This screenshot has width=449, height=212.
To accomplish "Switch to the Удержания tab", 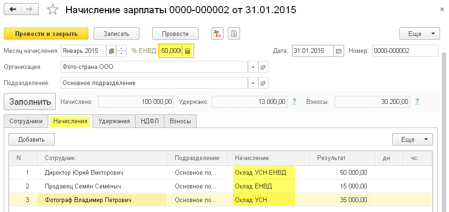I will (x=114, y=121).
